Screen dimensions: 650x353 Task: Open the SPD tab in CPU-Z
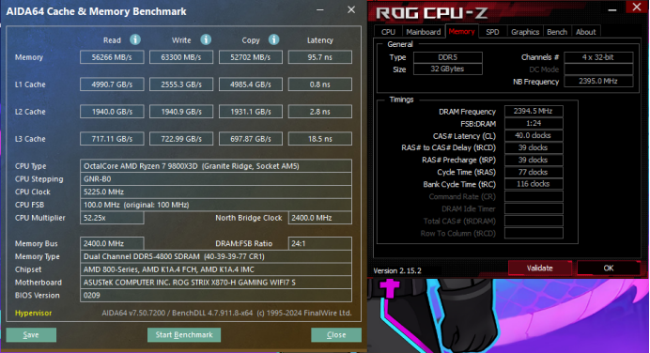pos(492,32)
